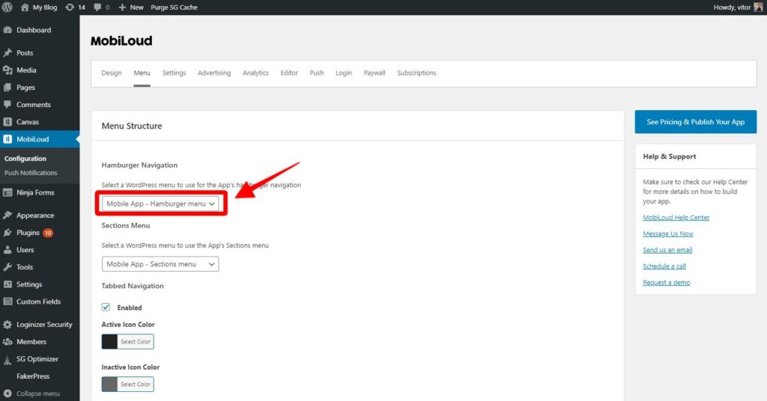
Task: Click the Appearance brush icon
Action: 7,215
